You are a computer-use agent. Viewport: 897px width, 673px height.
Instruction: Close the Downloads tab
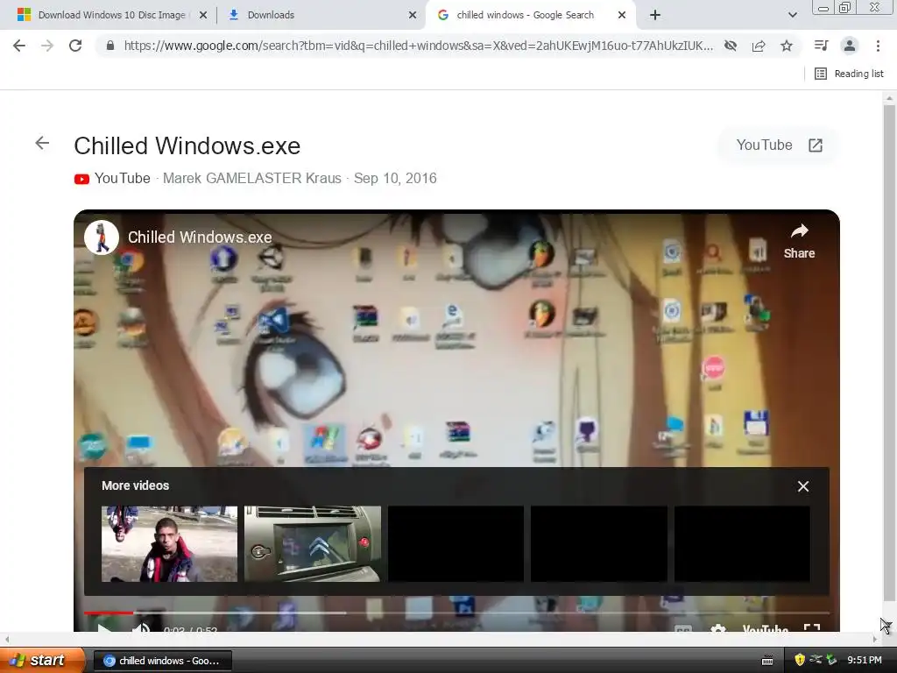(413, 15)
